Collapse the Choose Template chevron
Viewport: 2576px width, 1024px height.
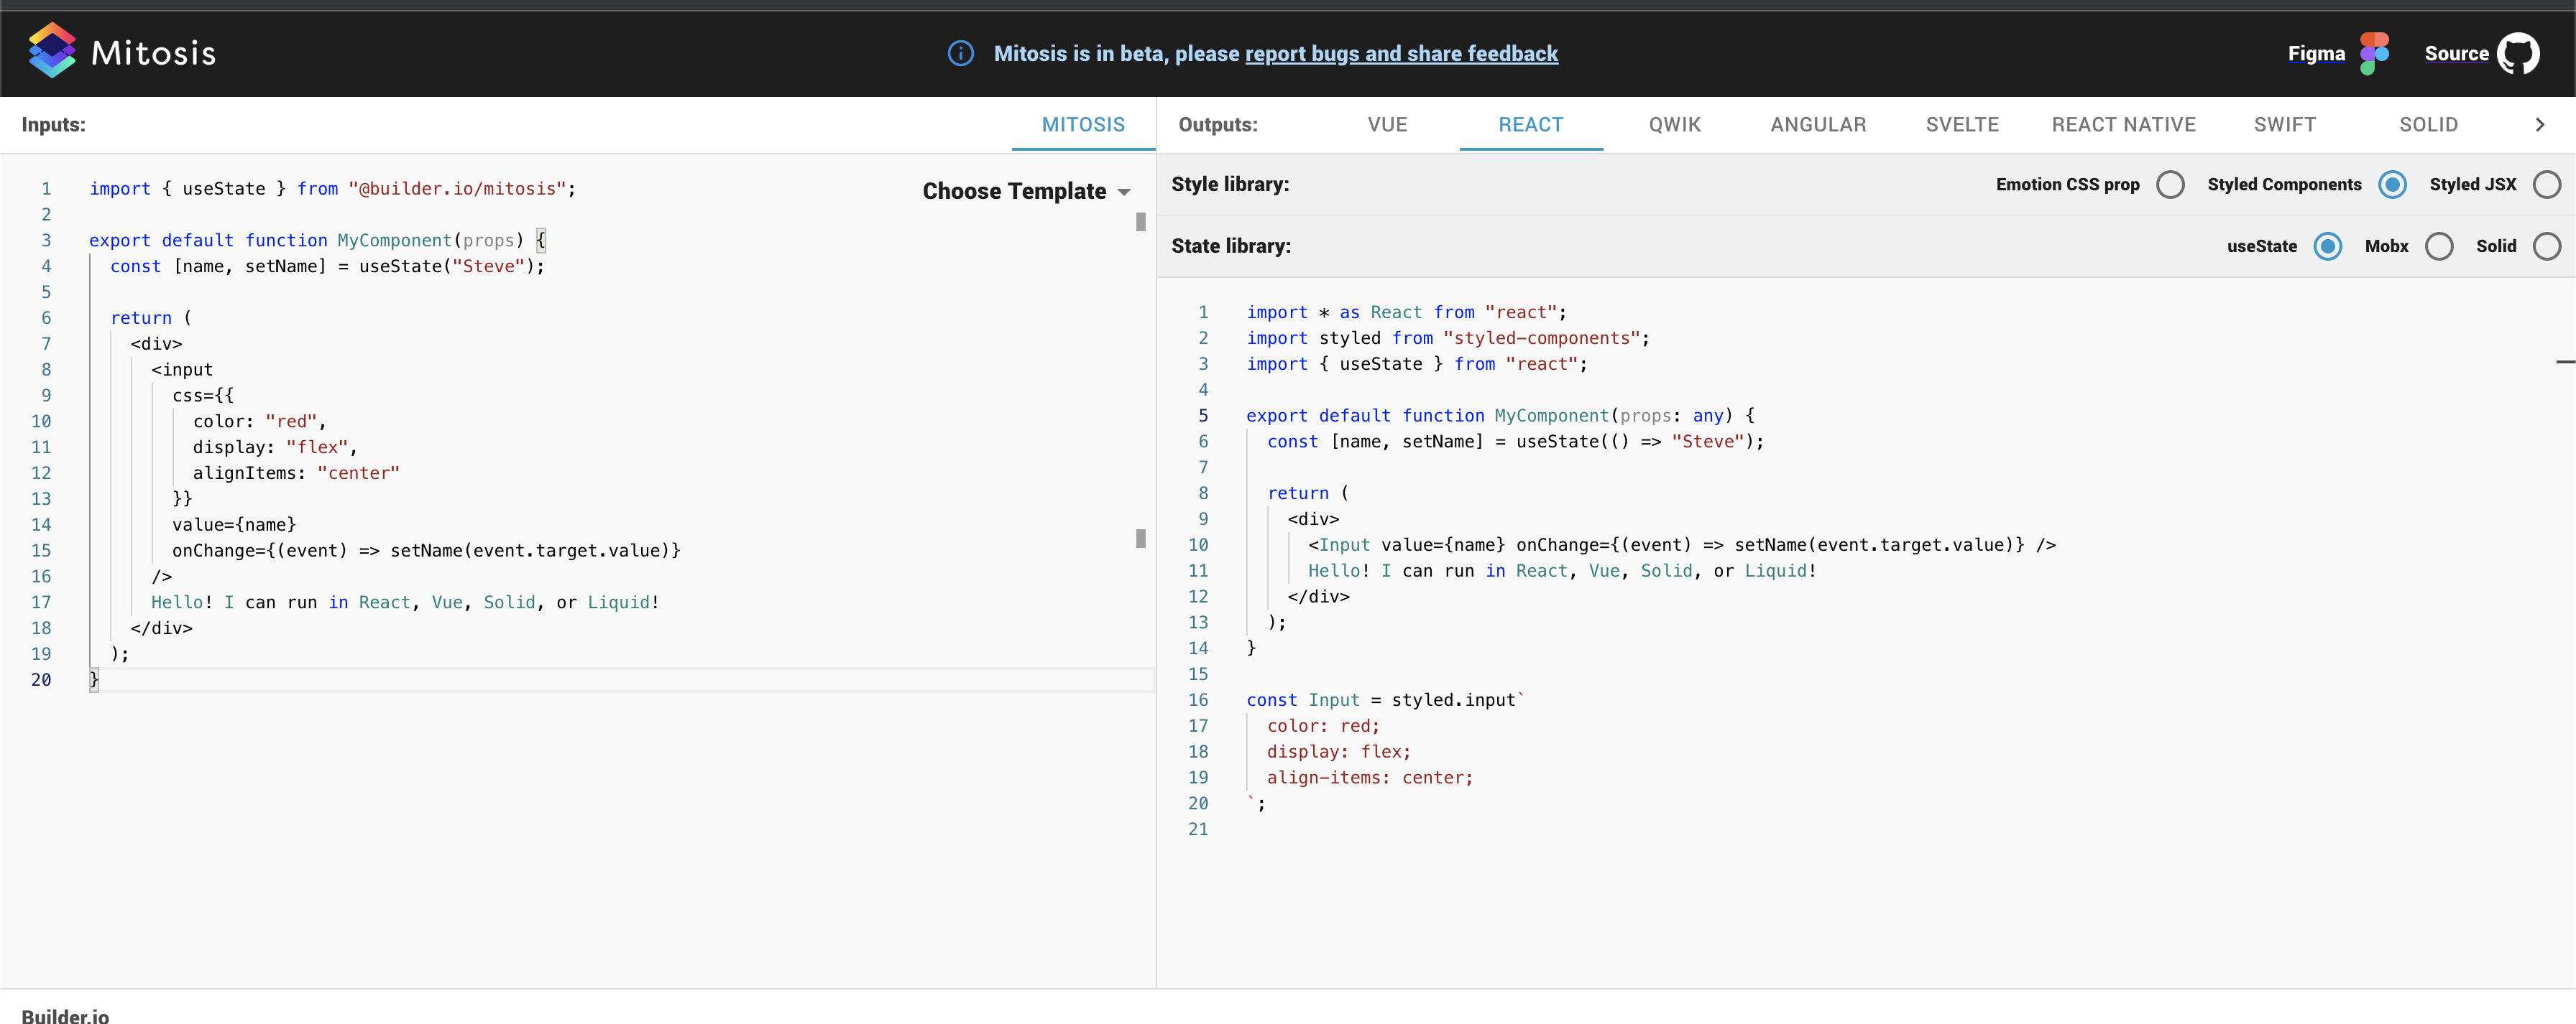(x=1124, y=191)
